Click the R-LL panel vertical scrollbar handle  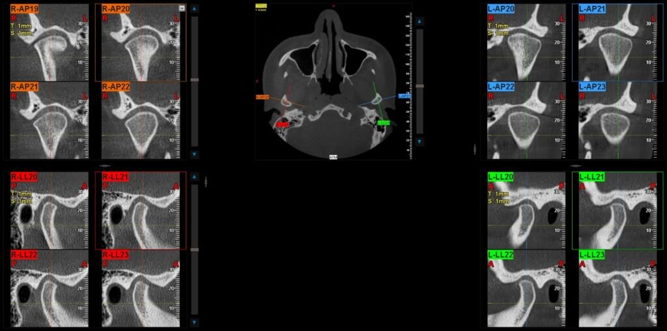coord(193,249)
